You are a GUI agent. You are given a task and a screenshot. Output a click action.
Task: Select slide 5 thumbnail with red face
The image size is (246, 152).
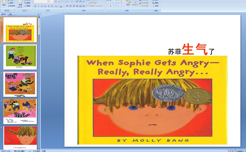[x=20, y=138]
